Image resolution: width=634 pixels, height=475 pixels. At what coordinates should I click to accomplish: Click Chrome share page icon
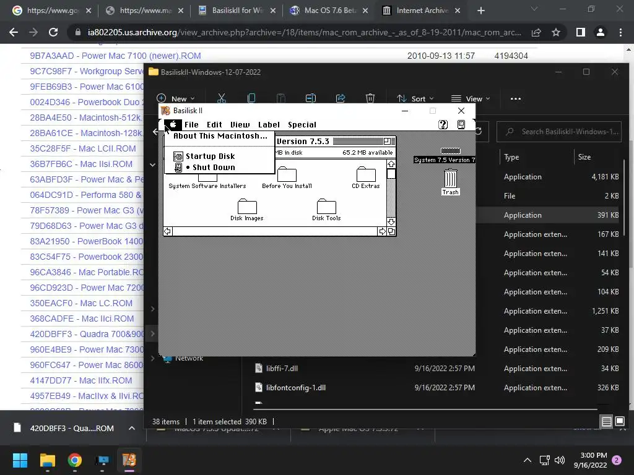click(536, 32)
